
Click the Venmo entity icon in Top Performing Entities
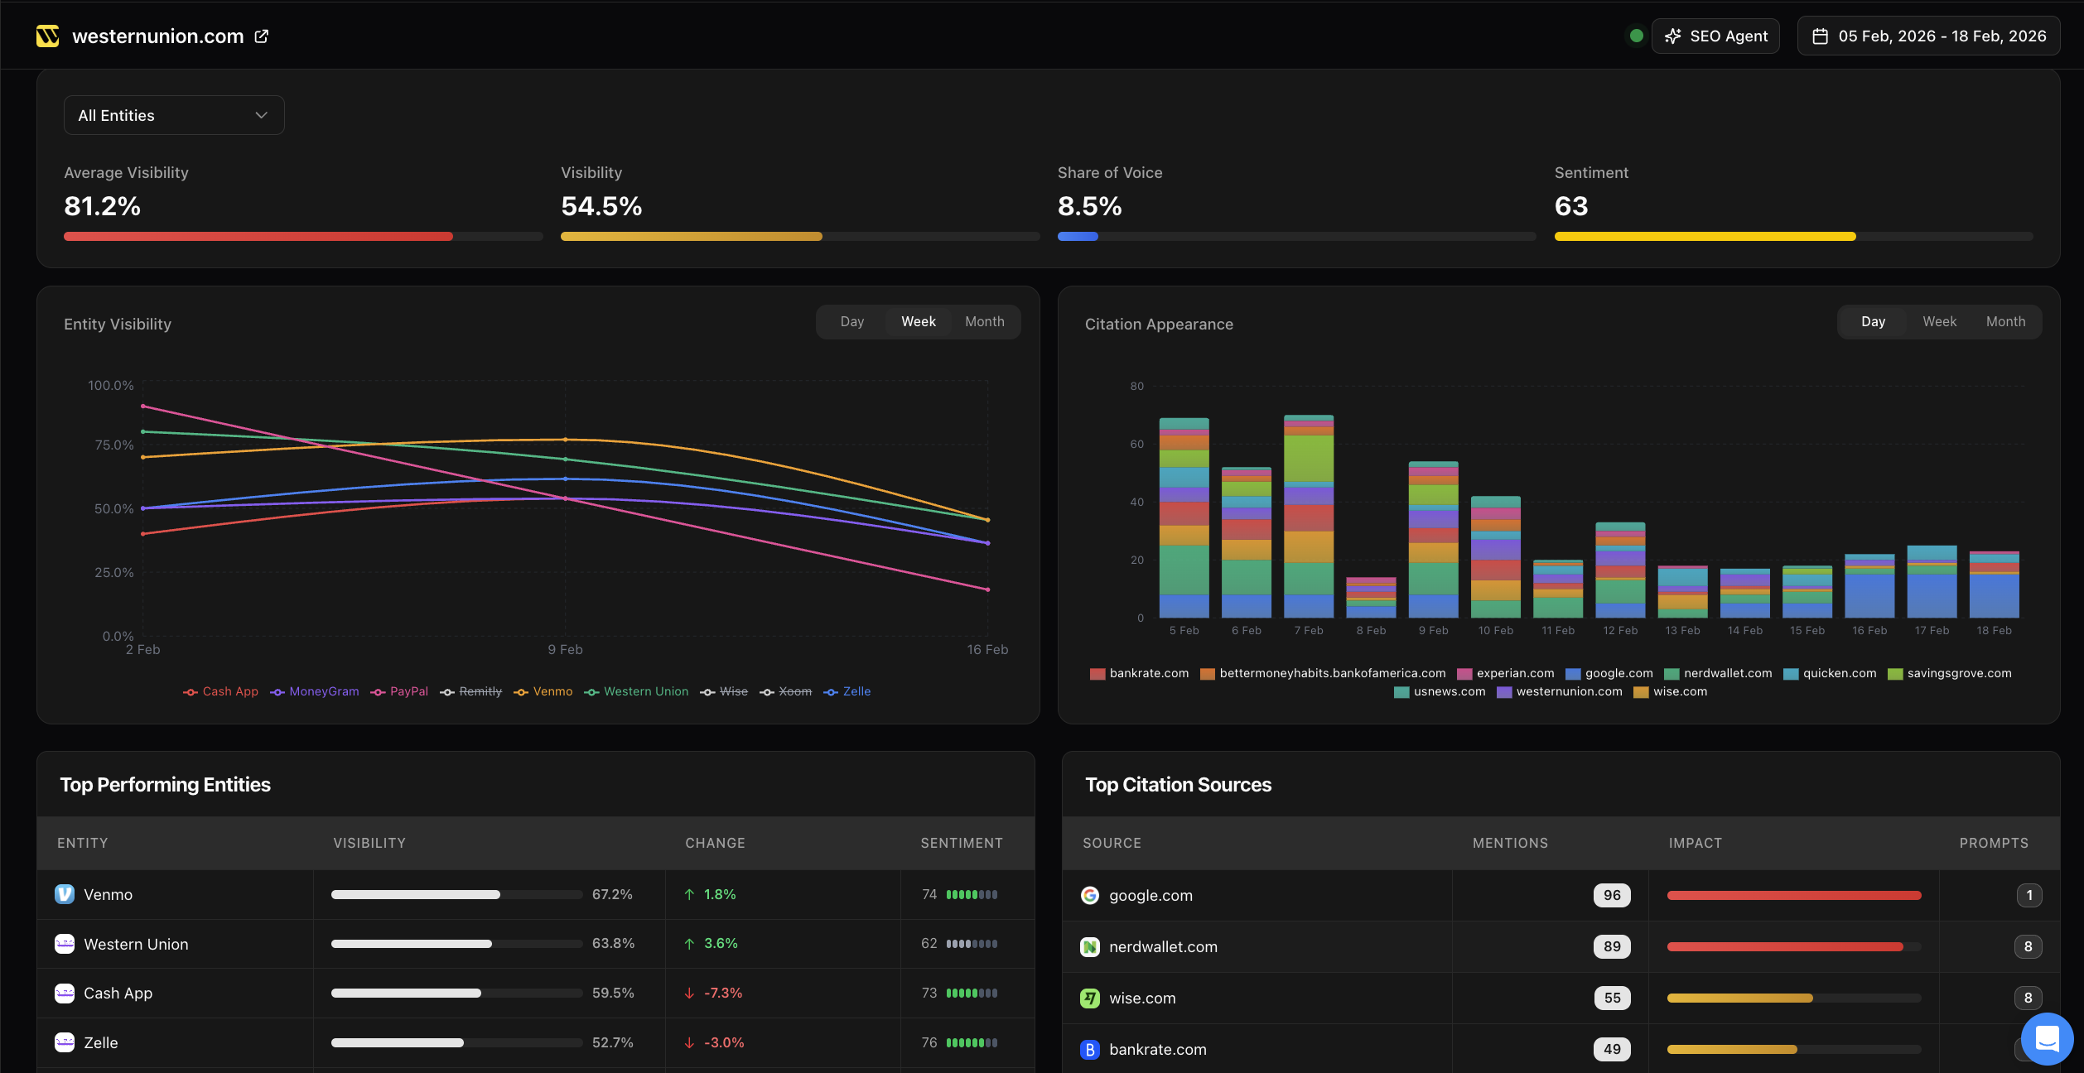click(65, 894)
